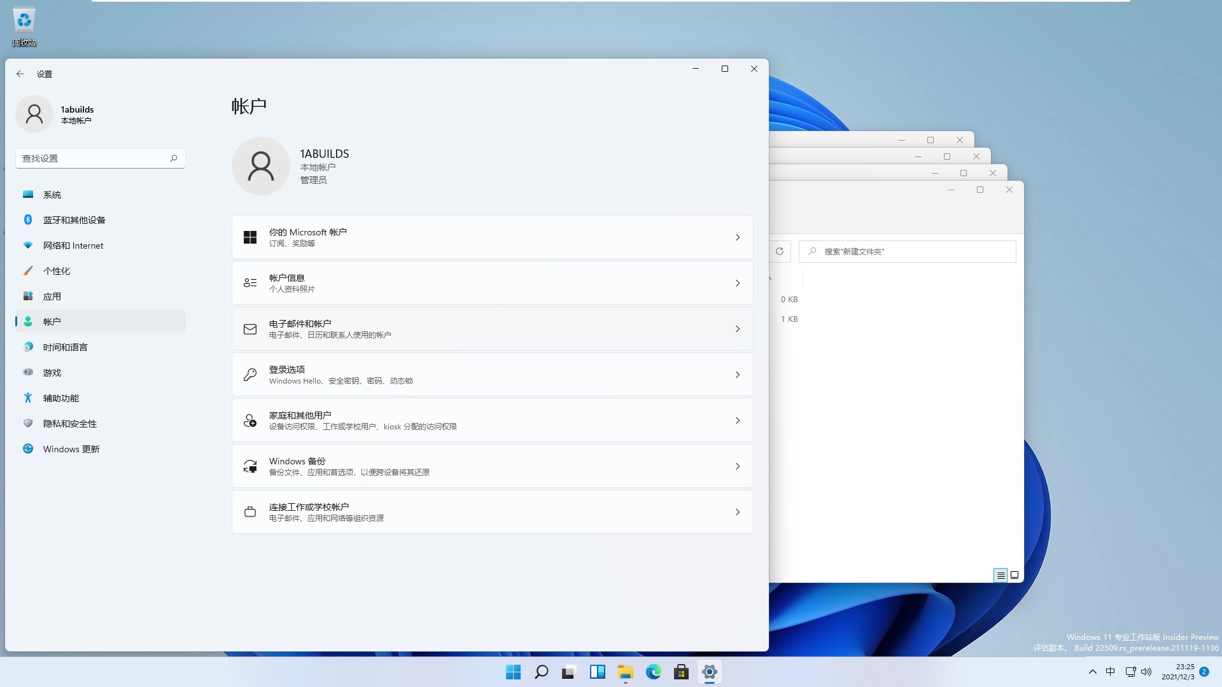
Task: Click the briefcase icon for 连接工作或学校帐户
Action: coord(250,512)
